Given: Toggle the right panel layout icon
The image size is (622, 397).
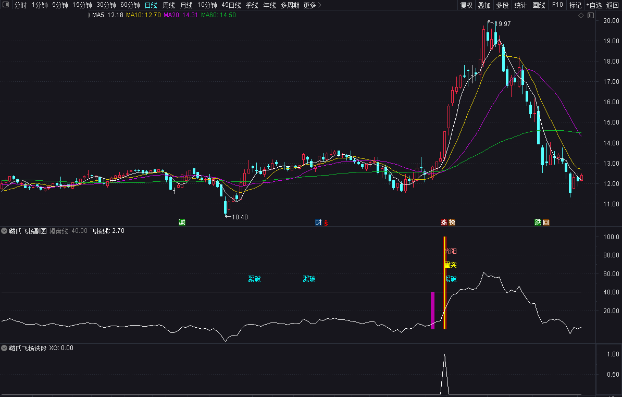Looking at the screenshot, I should tap(591, 15).
